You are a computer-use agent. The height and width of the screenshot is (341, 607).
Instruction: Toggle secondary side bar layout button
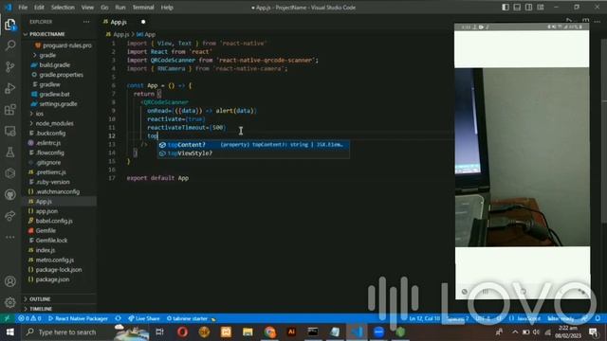pos(529,7)
